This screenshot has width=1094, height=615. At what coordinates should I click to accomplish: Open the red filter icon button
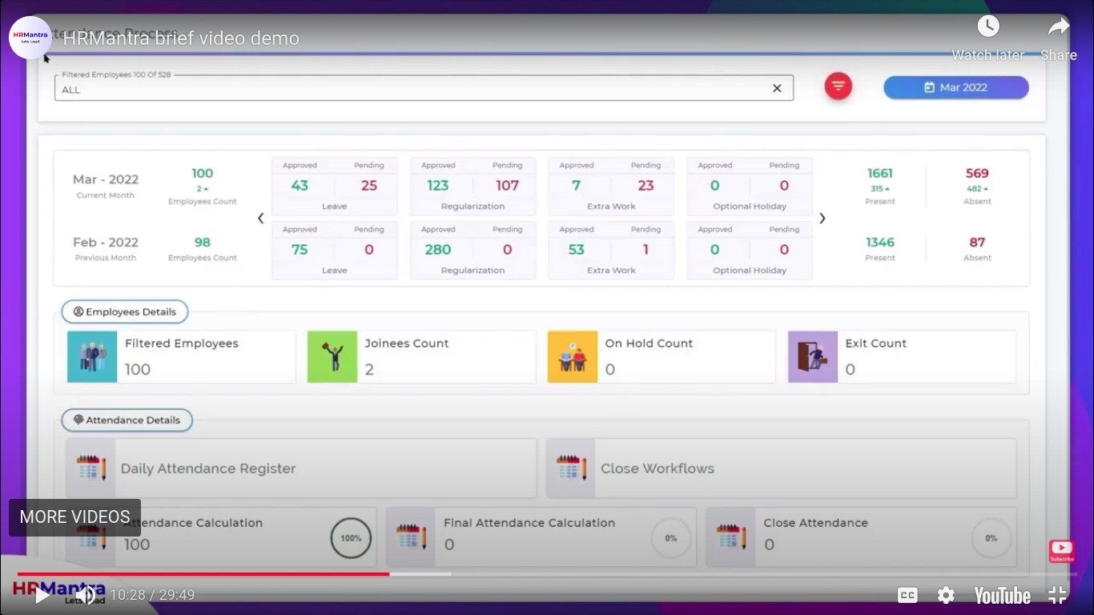(x=839, y=86)
